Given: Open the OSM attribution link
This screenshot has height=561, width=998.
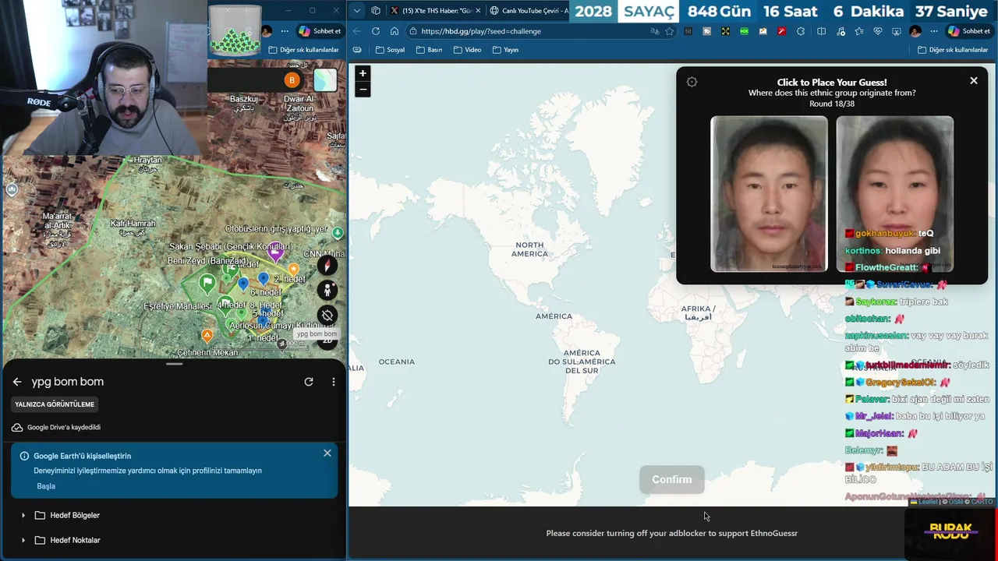Looking at the screenshot, I should click(955, 502).
